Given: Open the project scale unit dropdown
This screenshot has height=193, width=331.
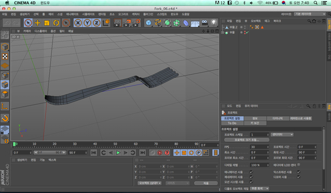Looking at the screenshot, I should point(282,134).
